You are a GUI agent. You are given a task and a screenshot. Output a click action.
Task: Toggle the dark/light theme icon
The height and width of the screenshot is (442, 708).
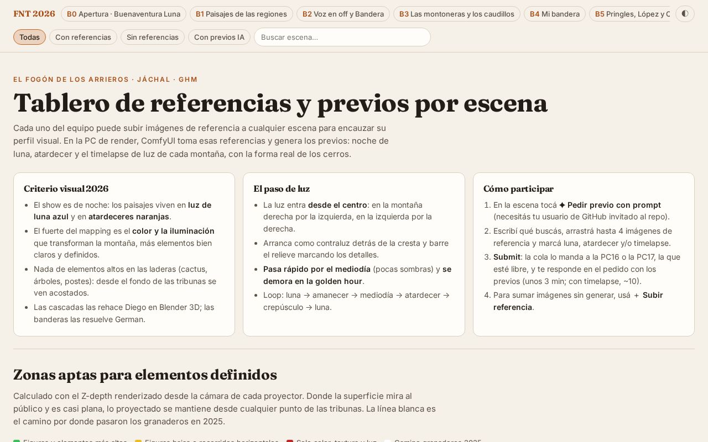[685, 14]
